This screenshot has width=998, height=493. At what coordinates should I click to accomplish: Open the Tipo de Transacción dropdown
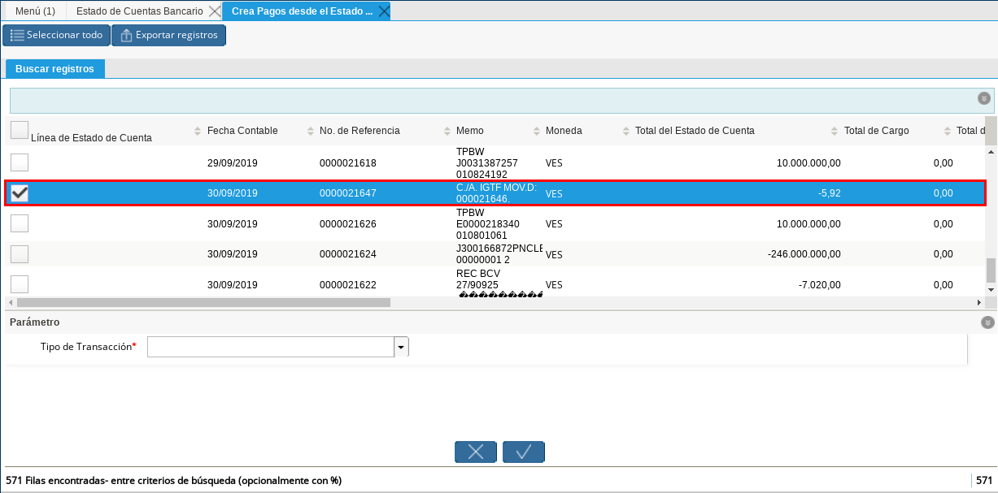[x=401, y=347]
